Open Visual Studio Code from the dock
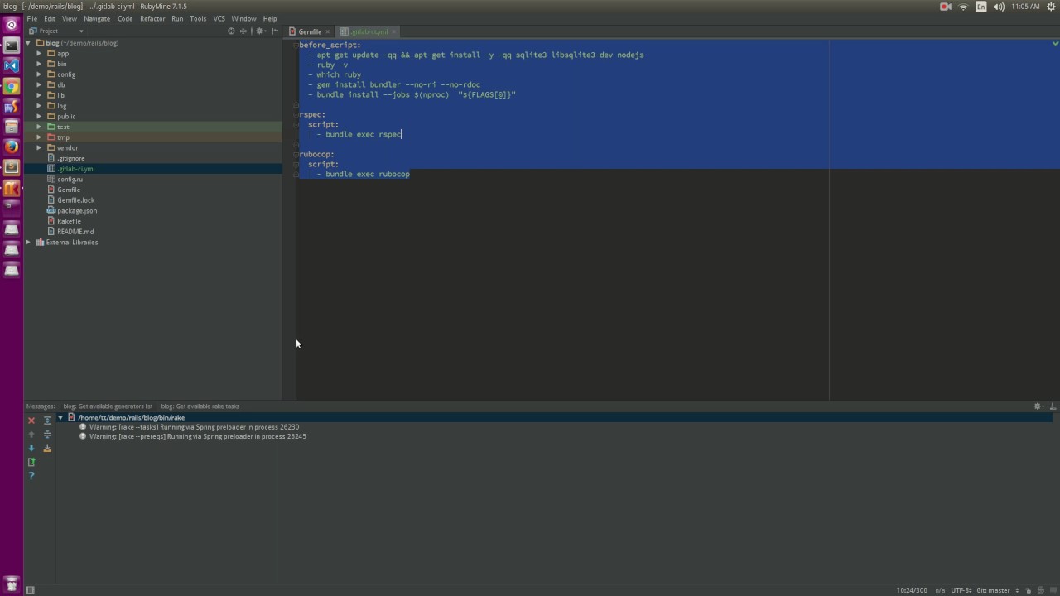This screenshot has width=1060, height=596. 12,65
